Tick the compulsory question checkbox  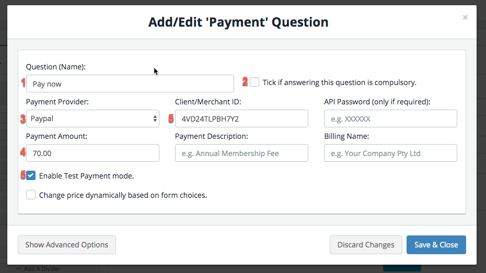[254, 82]
